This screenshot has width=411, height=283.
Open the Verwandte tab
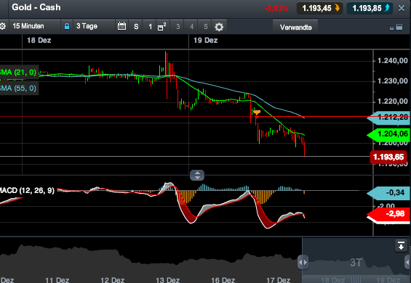click(295, 27)
